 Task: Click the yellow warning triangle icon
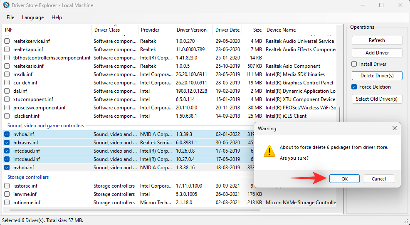pos(269,151)
